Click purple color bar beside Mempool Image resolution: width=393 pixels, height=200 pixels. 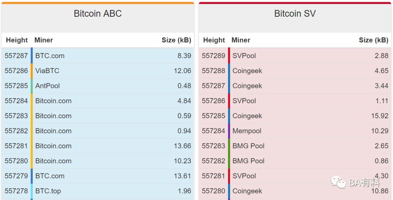(x=229, y=131)
